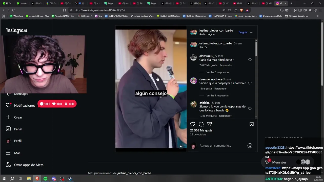This screenshot has width=324, height=182.
Task: Reply to dreamer.not.here's comment with Responder
Action: [220, 89]
